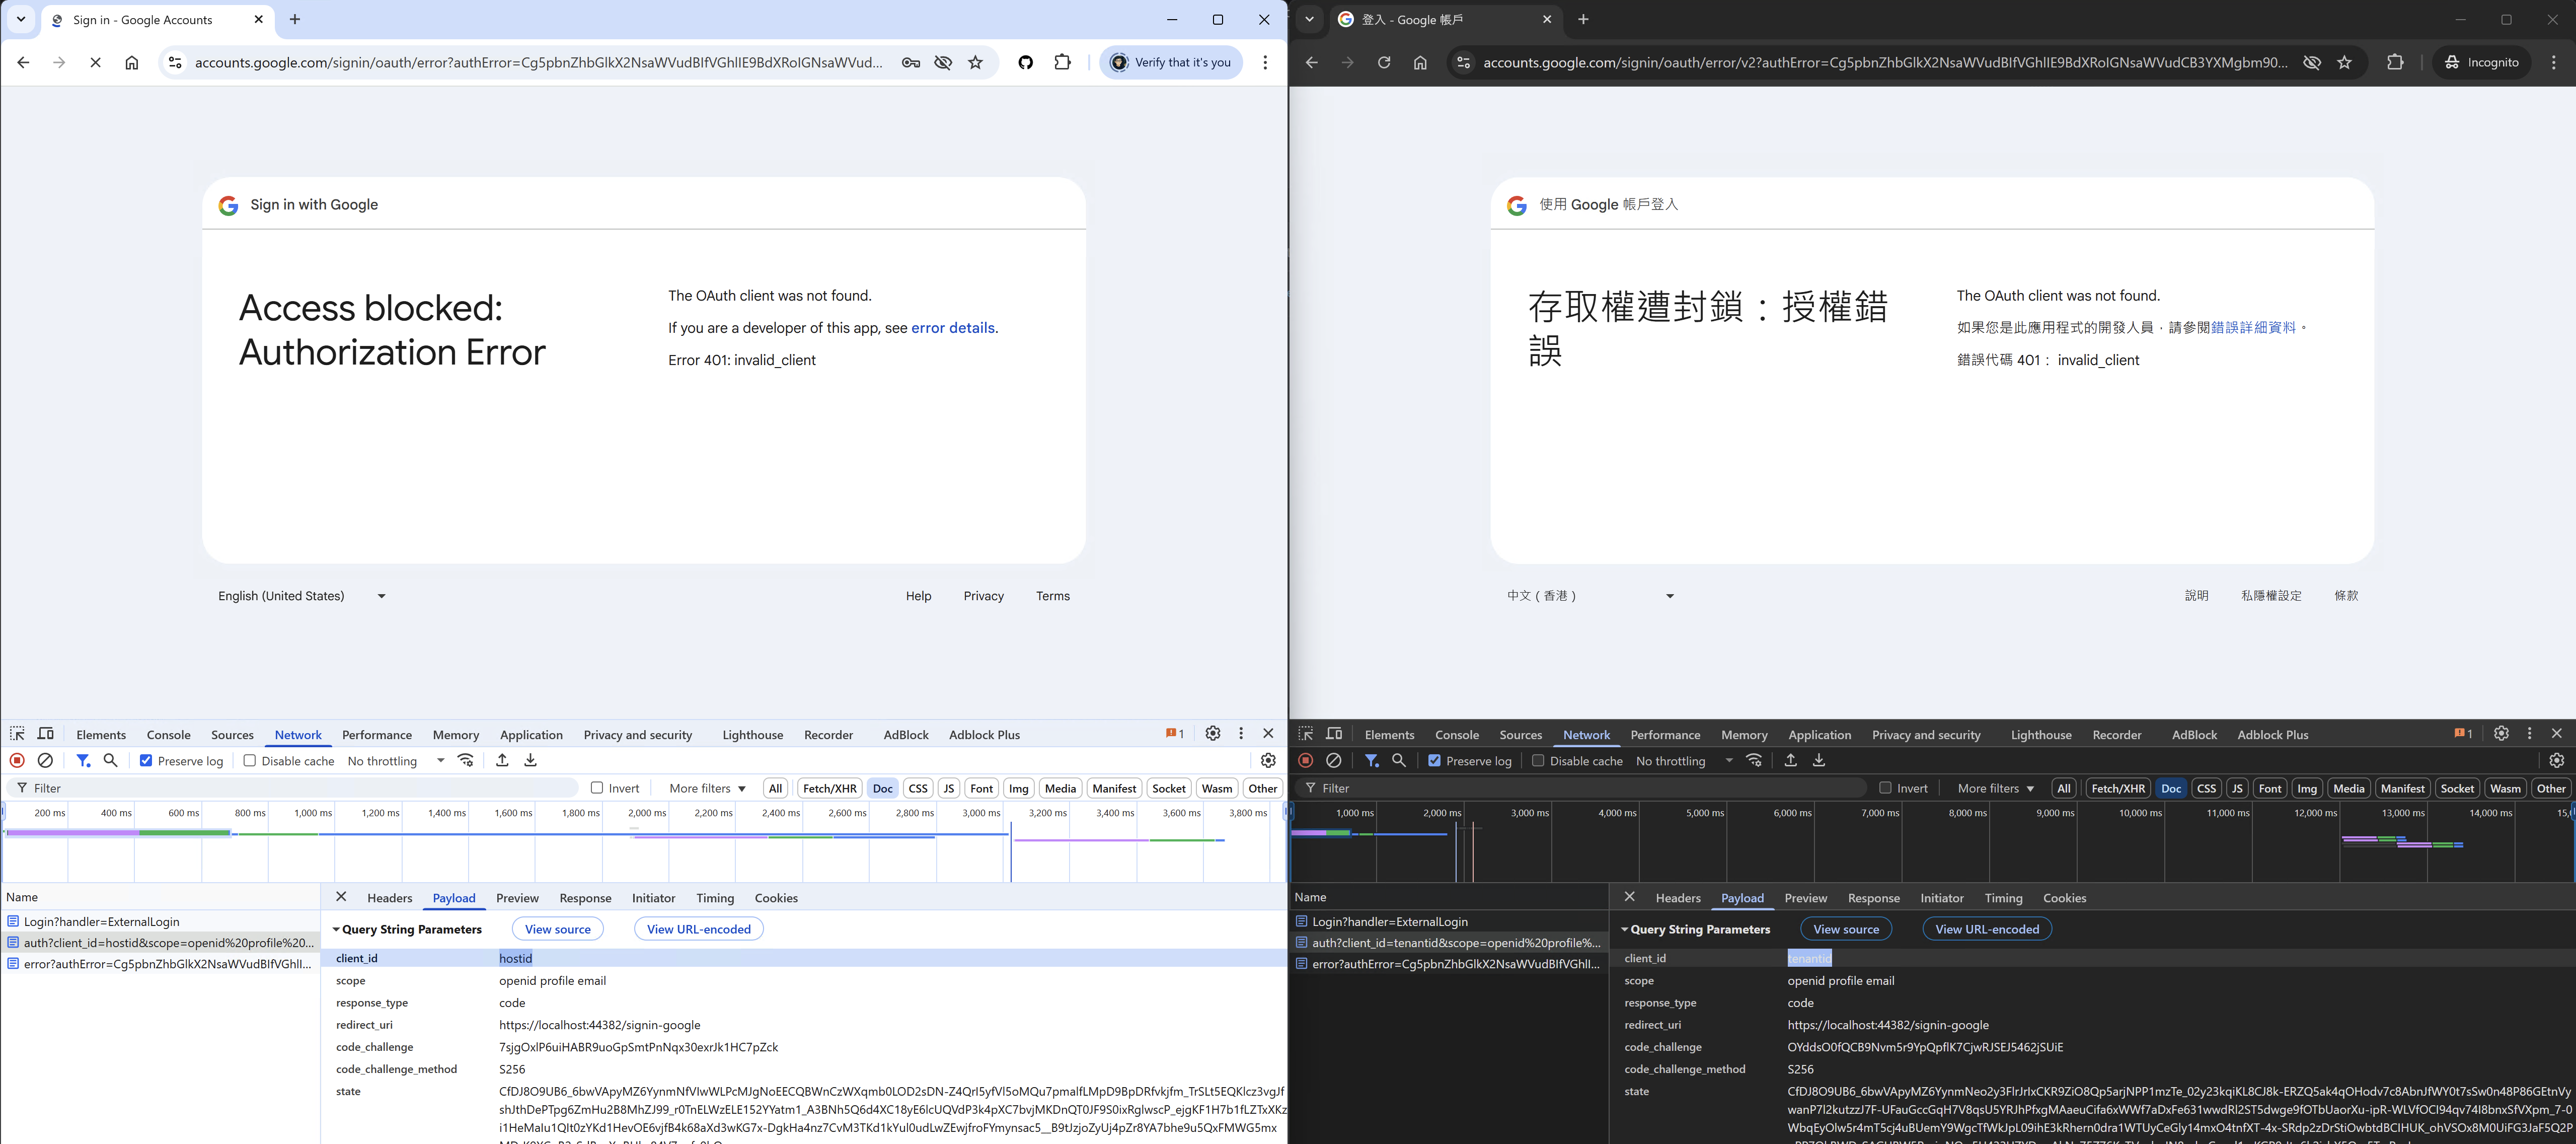Image resolution: width=2576 pixels, height=1144 pixels.
Task: Click the Export HAR download icon in right DevTools
Action: (1819, 761)
